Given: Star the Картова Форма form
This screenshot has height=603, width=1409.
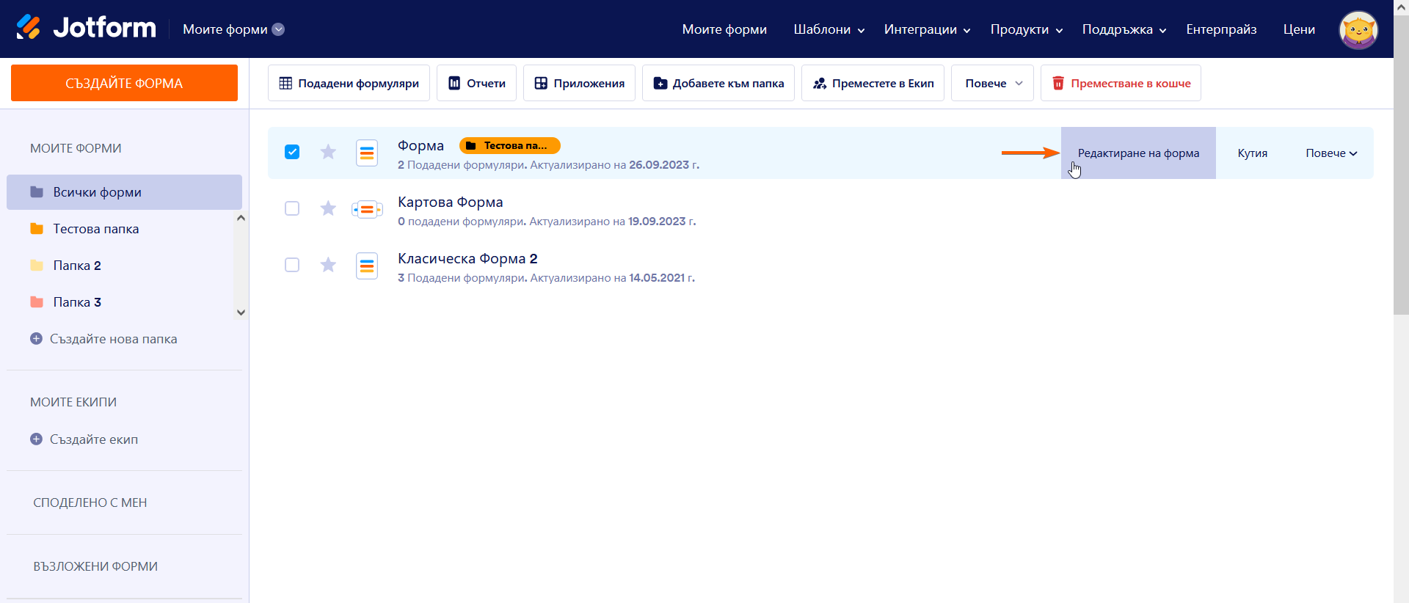Looking at the screenshot, I should tap(328, 208).
